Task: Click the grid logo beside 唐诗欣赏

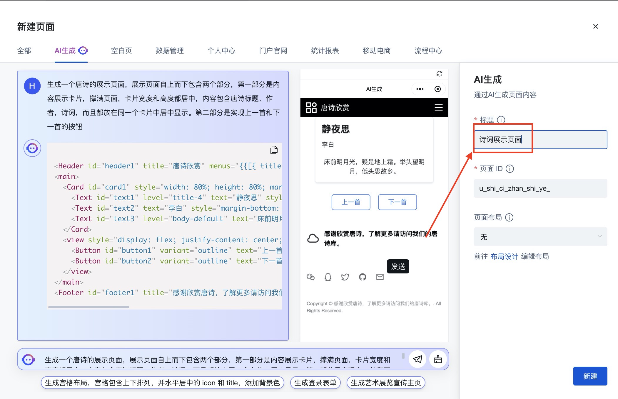Action: click(311, 107)
